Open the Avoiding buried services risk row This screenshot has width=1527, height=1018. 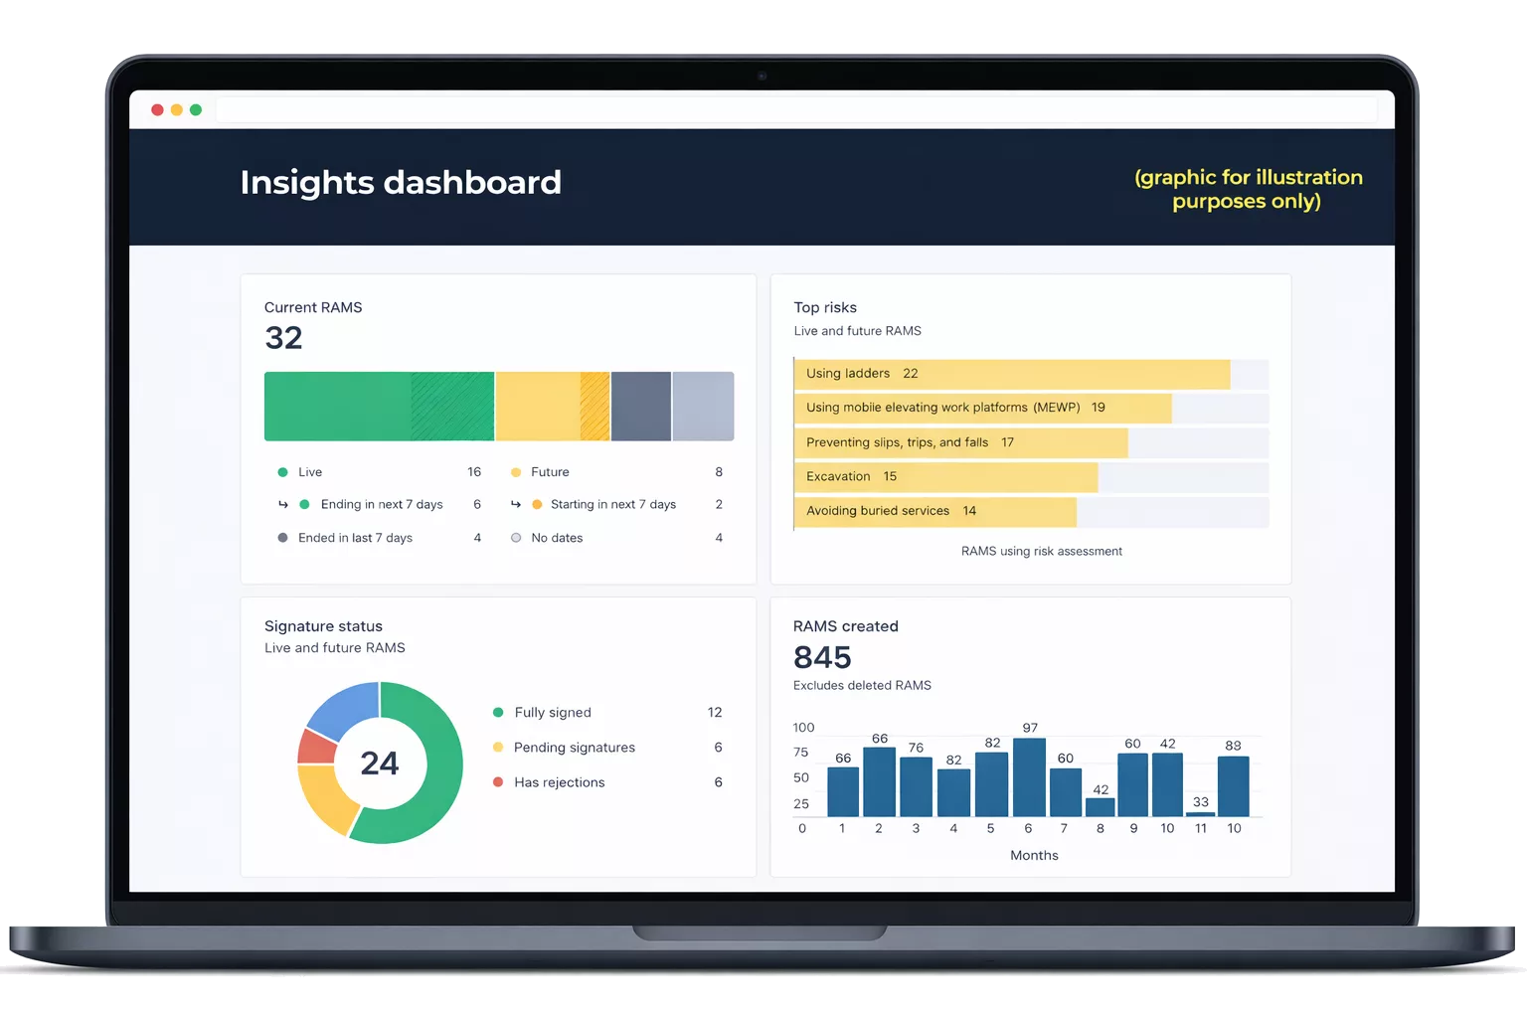click(934, 511)
